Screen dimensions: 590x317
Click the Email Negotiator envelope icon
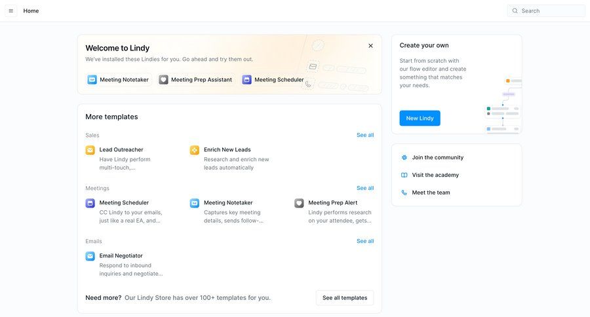click(x=90, y=257)
